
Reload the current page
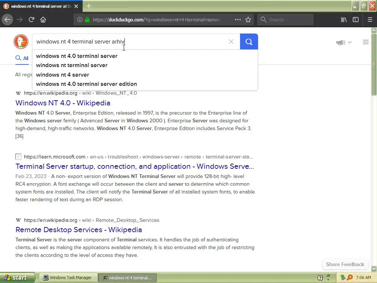coord(31,20)
